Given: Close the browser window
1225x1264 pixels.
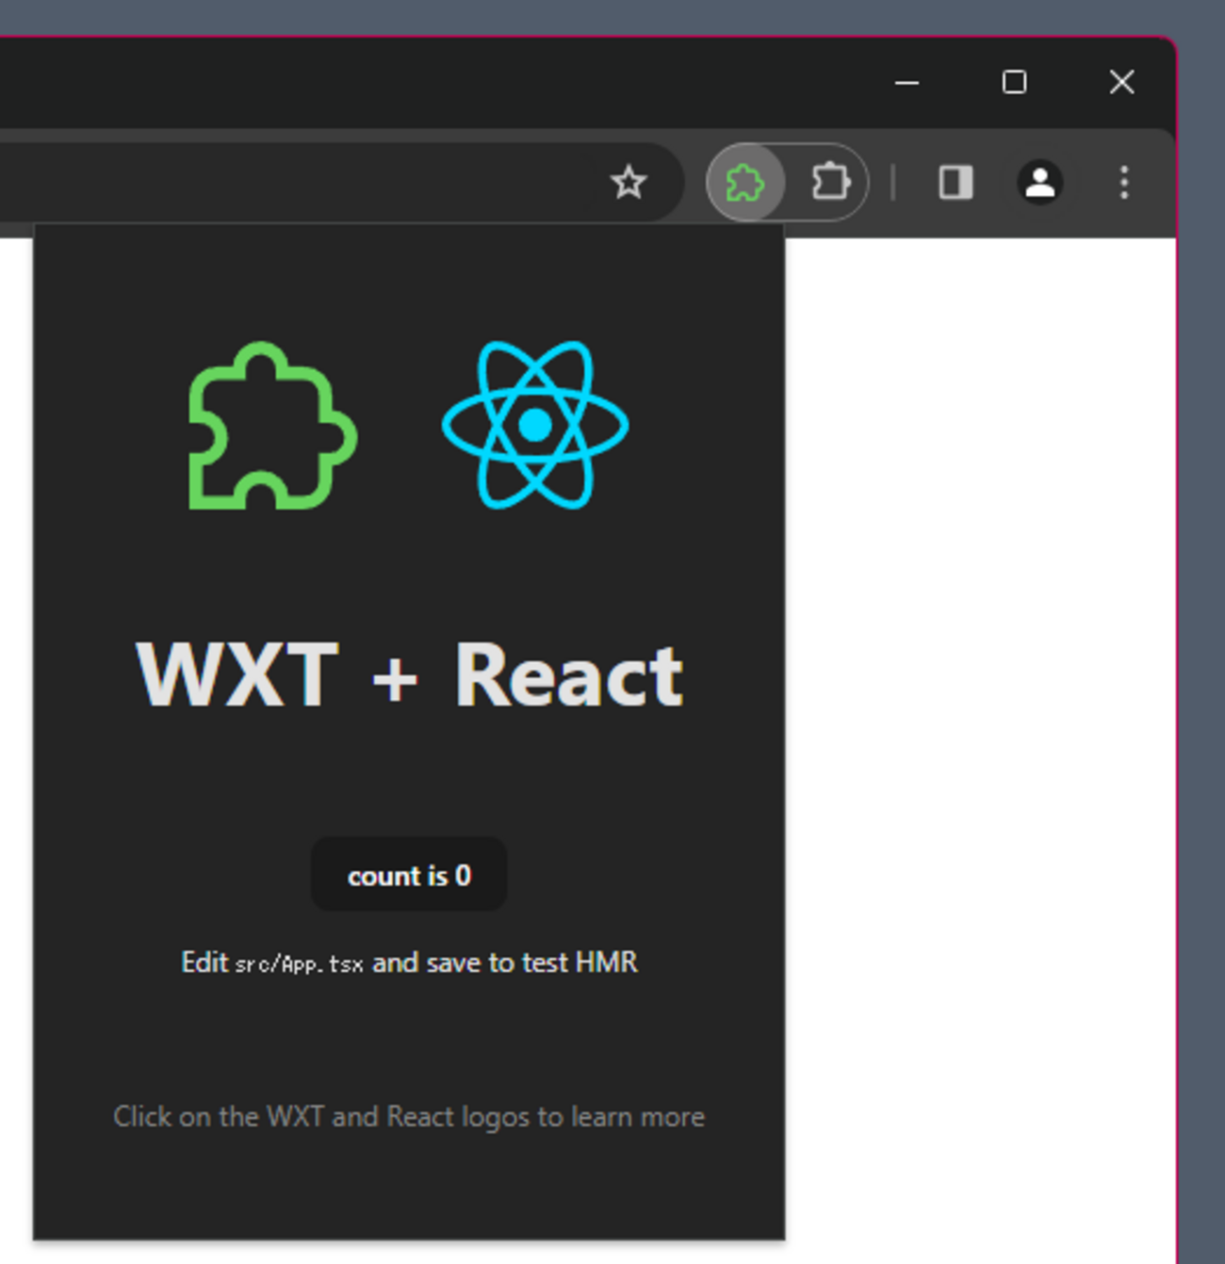Looking at the screenshot, I should pyautogui.click(x=1121, y=83).
